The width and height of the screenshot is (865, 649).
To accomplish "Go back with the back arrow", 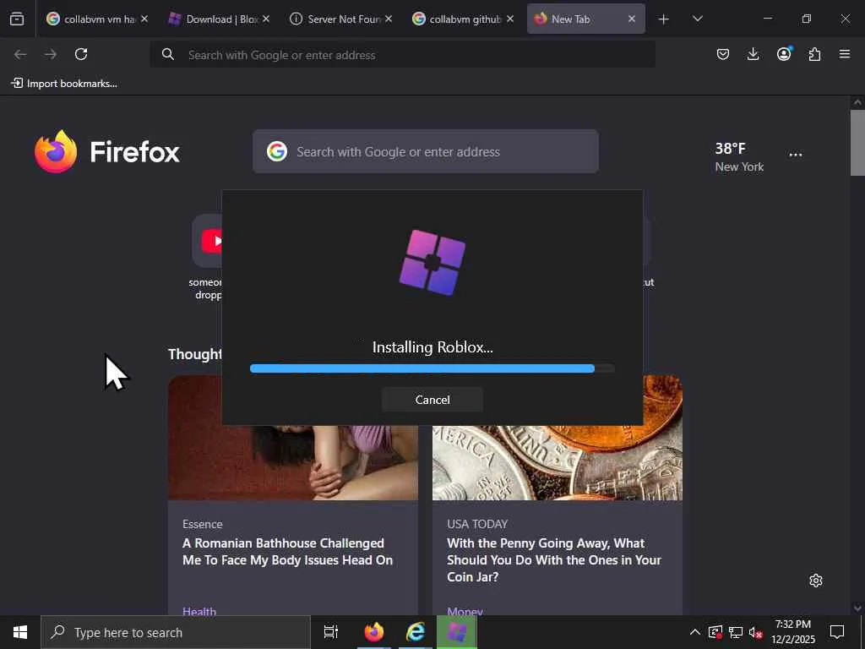I will click(20, 54).
